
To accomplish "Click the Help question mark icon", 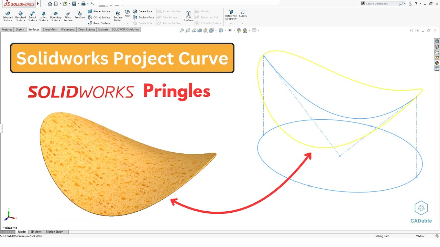I will pyautogui.click(x=416, y=4).
